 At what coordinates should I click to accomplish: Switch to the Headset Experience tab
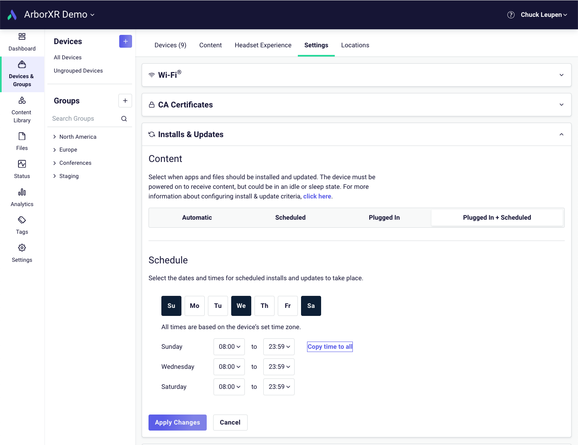(x=263, y=45)
